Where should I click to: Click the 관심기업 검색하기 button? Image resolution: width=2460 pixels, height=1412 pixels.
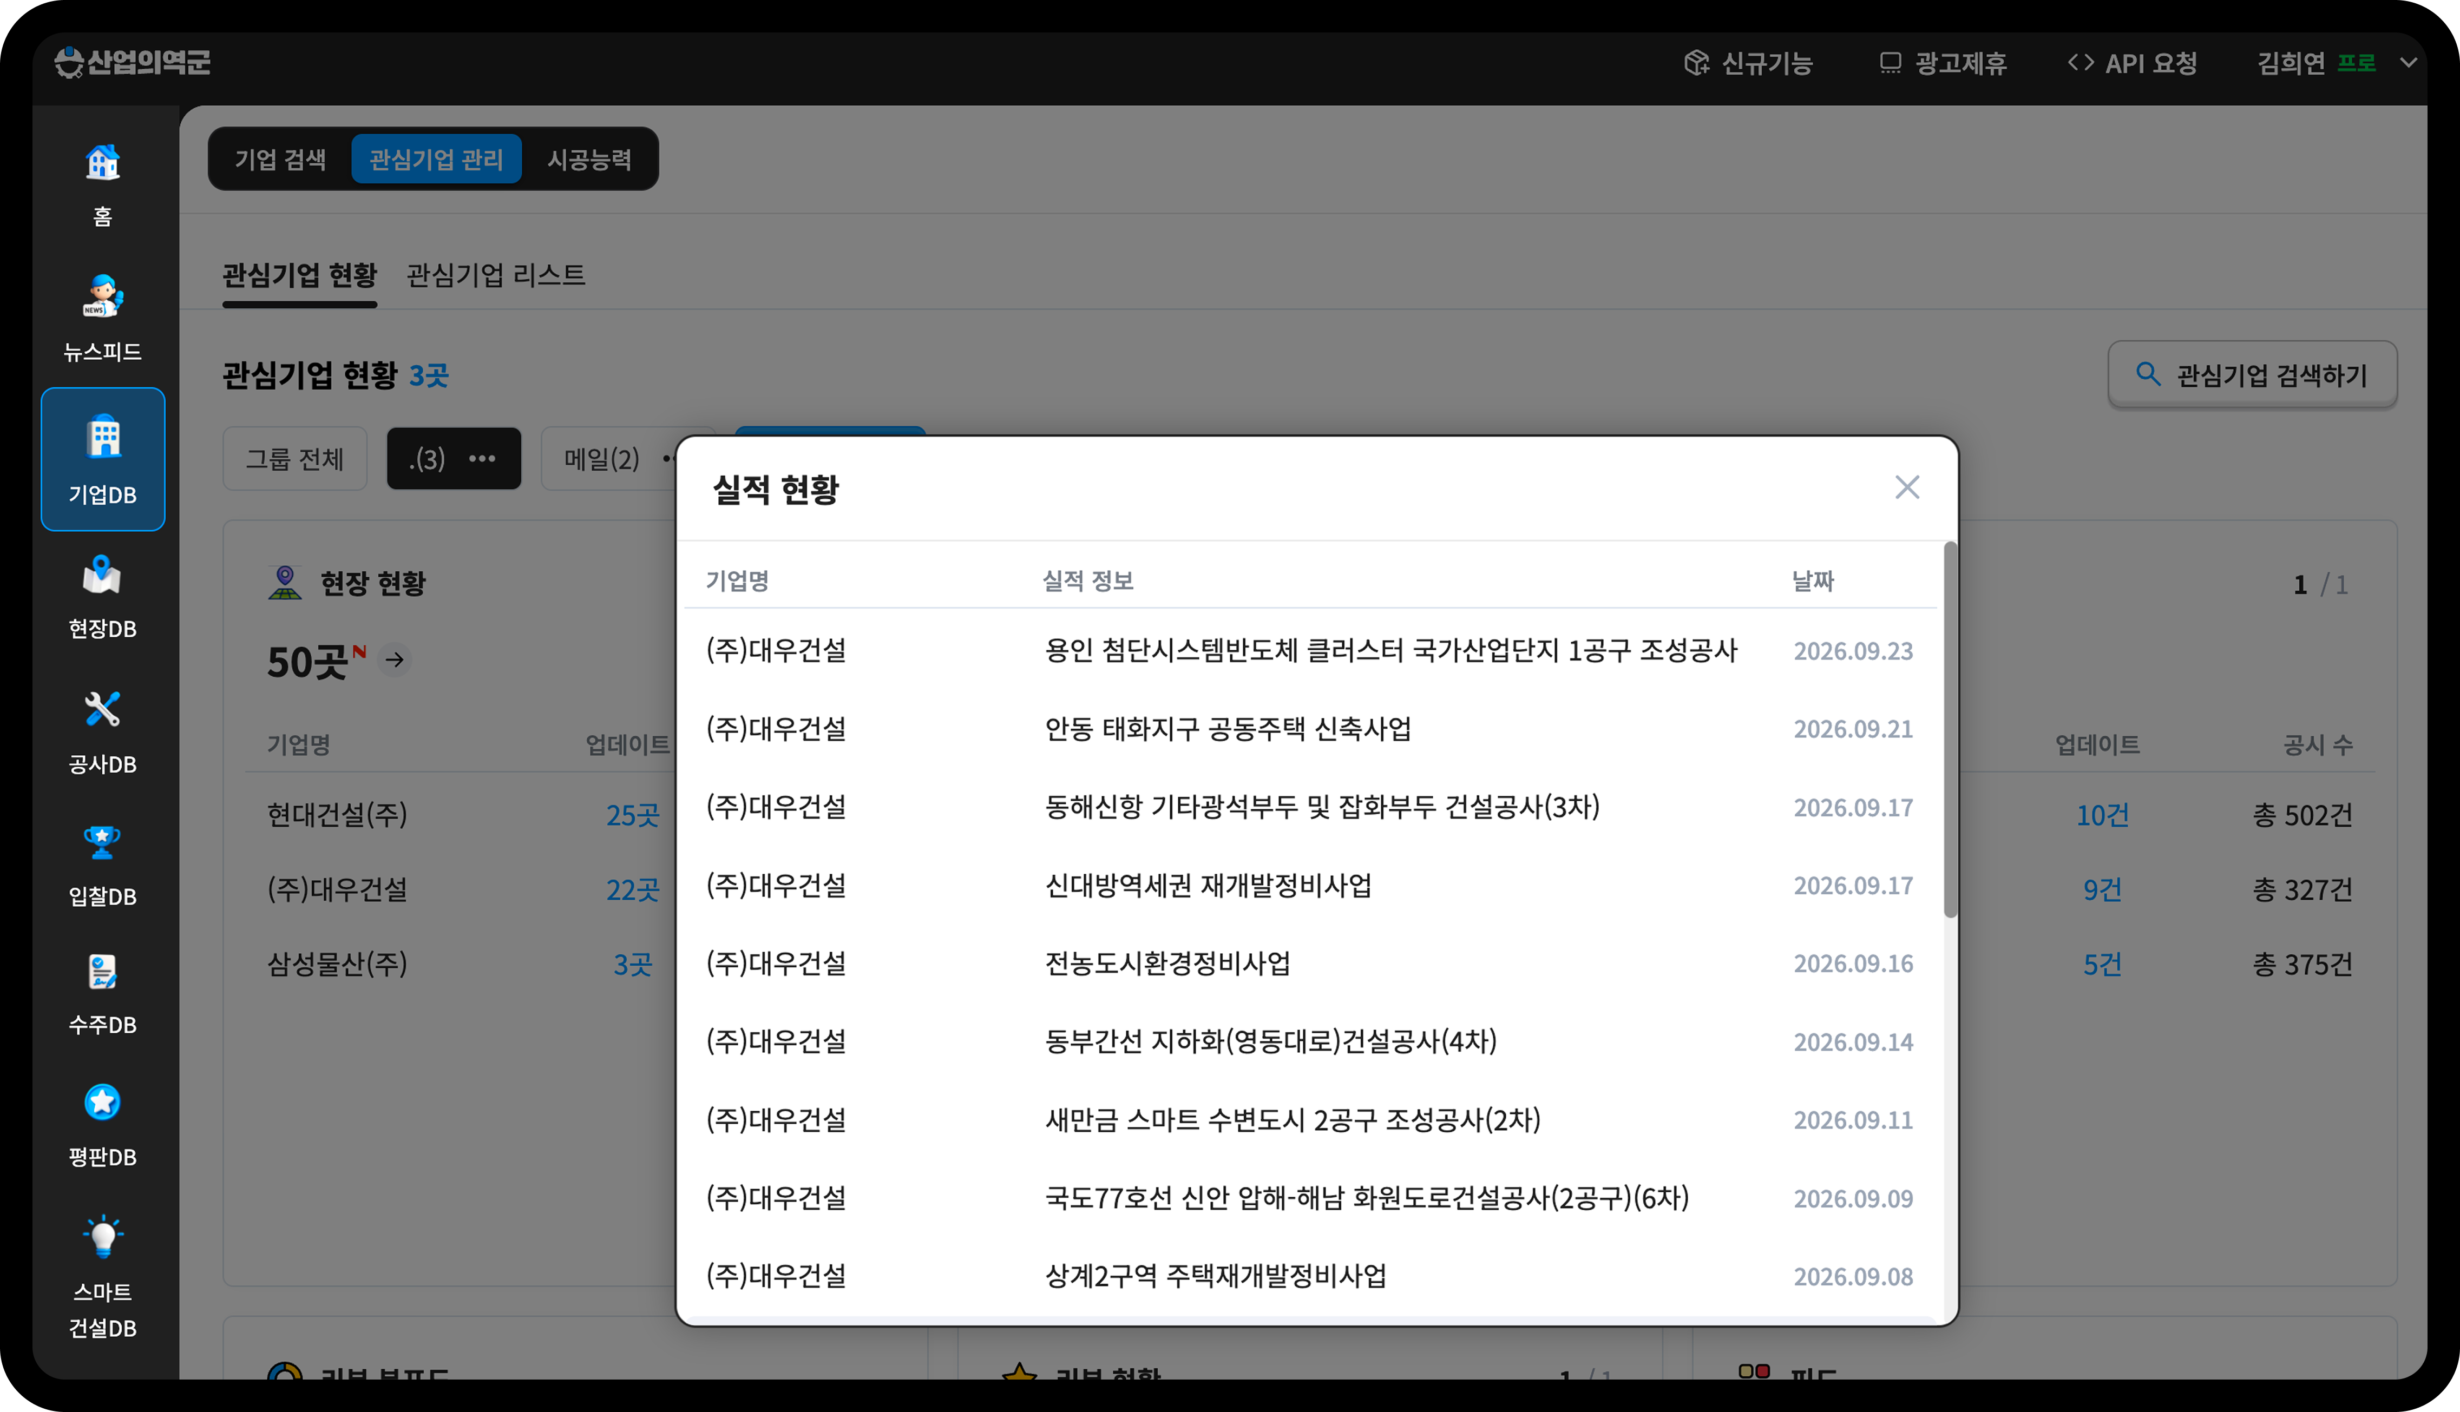pyautogui.click(x=2252, y=374)
